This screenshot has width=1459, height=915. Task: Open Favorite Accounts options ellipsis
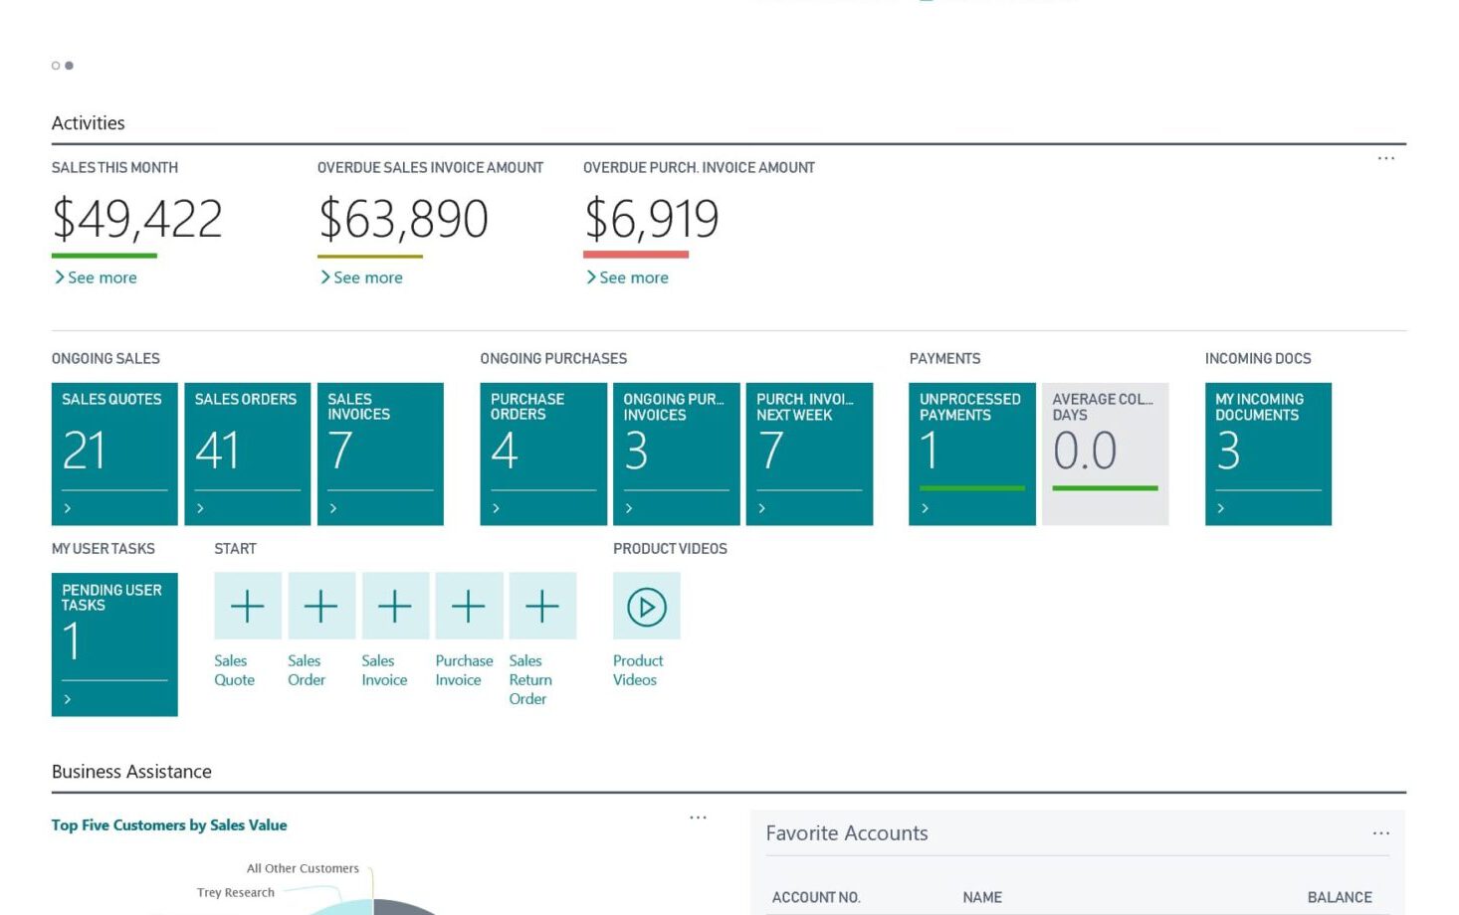point(1381,833)
